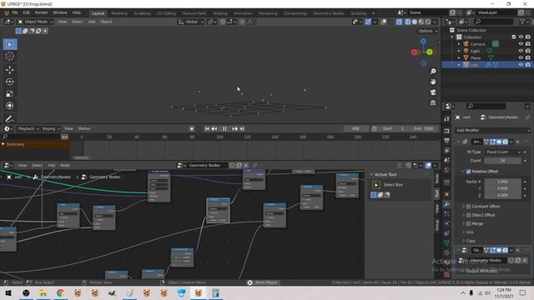This screenshot has width=534, height=300.
Task: Open Output properties tab icon
Action: [x=447, y=141]
